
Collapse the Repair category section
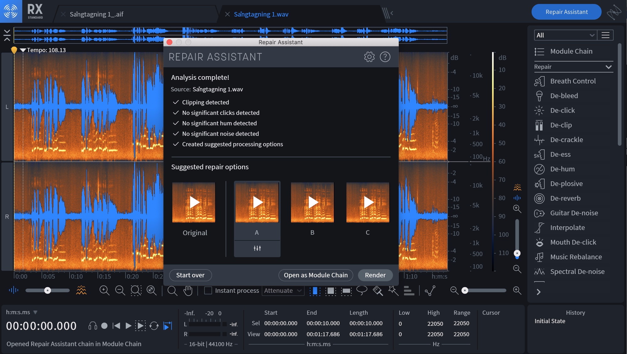coord(608,67)
